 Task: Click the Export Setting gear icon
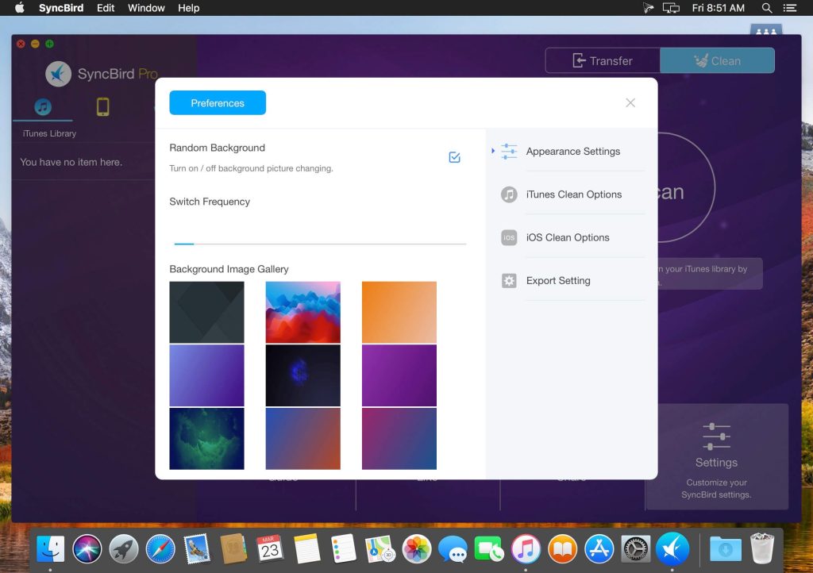click(x=509, y=280)
